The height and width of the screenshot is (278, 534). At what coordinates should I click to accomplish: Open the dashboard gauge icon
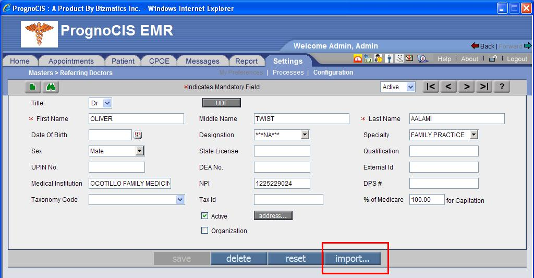point(358,58)
